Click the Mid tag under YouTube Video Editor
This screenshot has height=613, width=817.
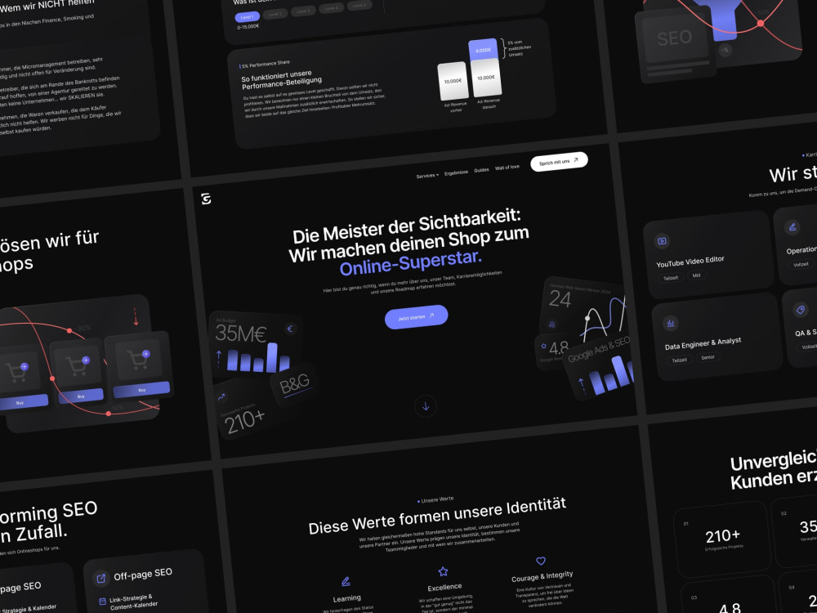697,275
